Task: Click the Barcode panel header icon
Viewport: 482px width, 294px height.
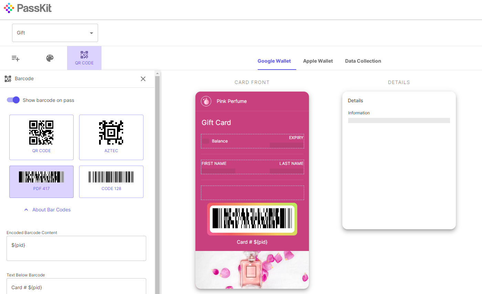Action: 8,79
